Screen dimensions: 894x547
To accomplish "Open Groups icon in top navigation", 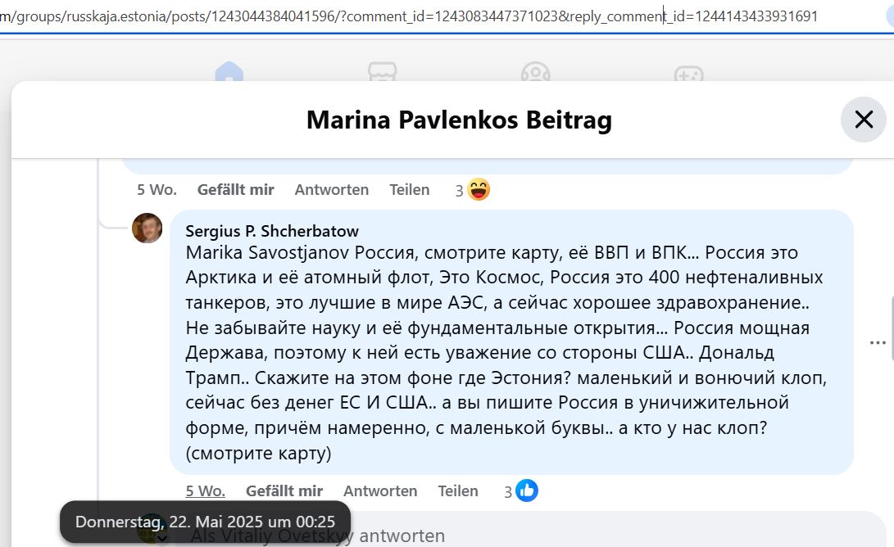I will [x=535, y=72].
